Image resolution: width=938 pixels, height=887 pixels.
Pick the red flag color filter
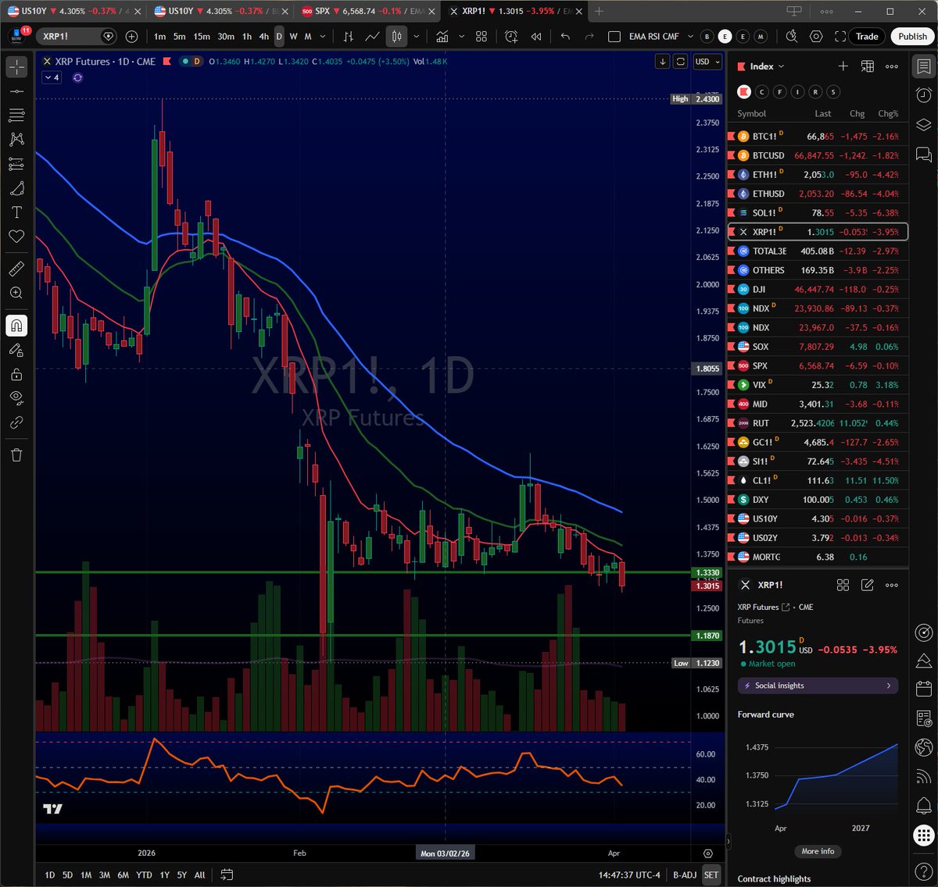(743, 92)
